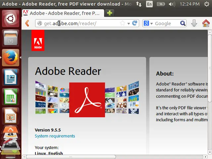Click the Version 9.5.5 text
Image resolution: width=212 pixels, height=159 pixels.
tap(48, 130)
